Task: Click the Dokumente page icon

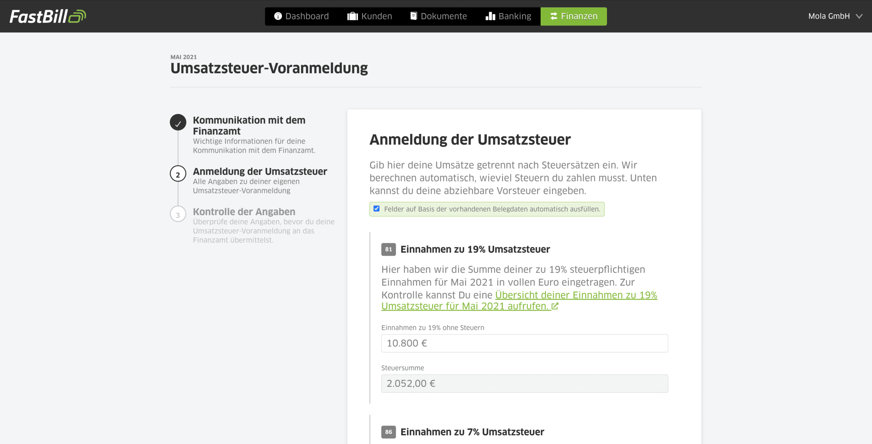Action: [x=414, y=16]
